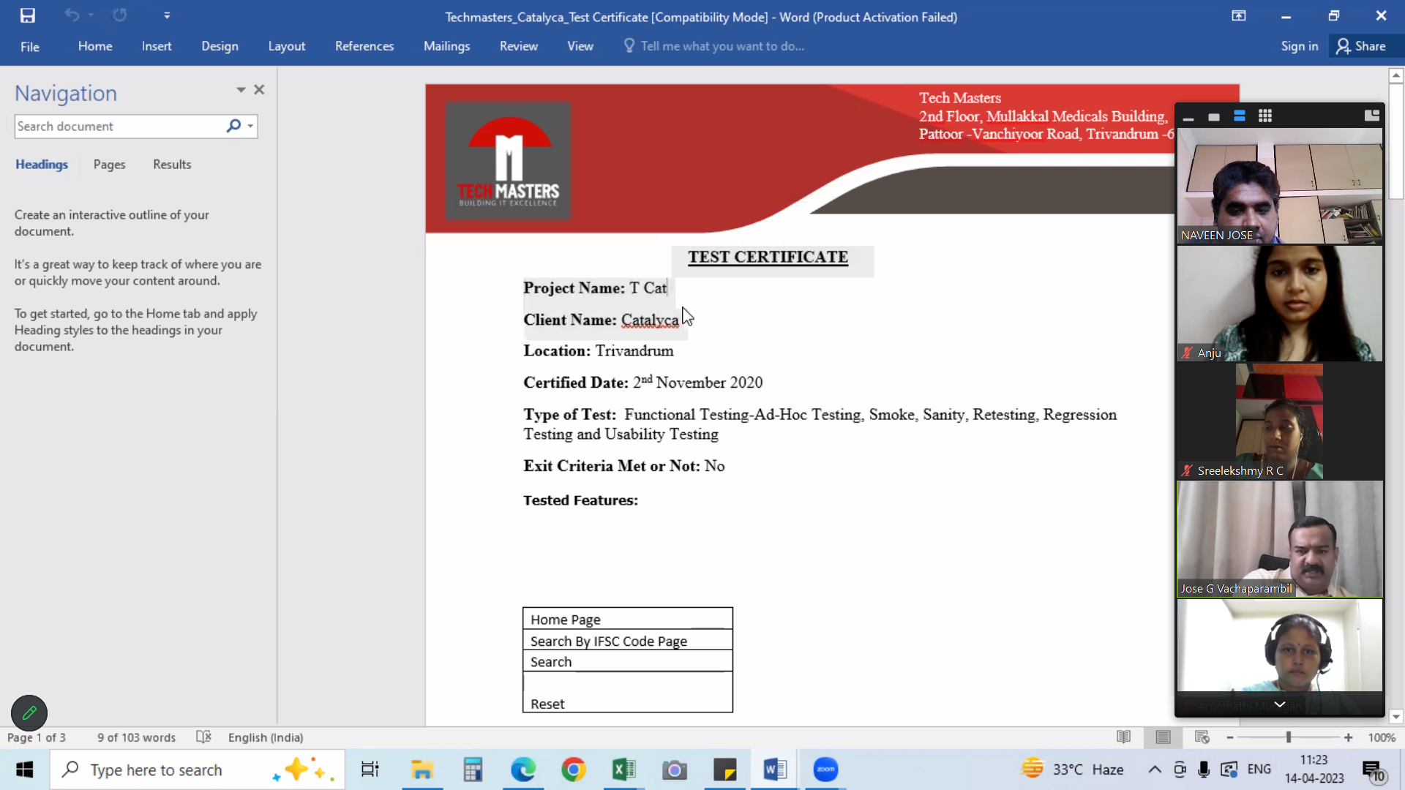Viewport: 1405px width, 790px height.
Task: Click the Share button
Action: (x=1361, y=46)
